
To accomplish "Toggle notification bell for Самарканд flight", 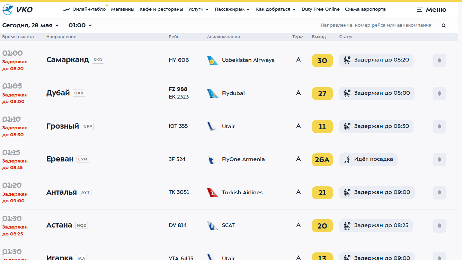I will click(439, 61).
